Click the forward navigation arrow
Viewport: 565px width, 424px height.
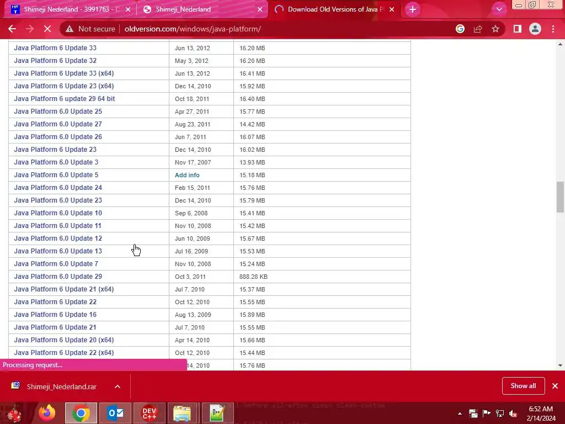point(30,29)
